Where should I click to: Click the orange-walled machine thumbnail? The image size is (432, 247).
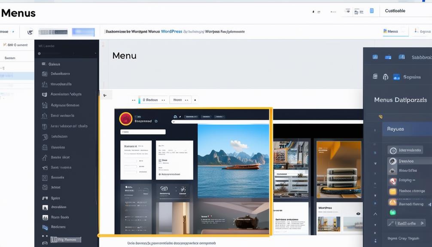tap(339, 170)
